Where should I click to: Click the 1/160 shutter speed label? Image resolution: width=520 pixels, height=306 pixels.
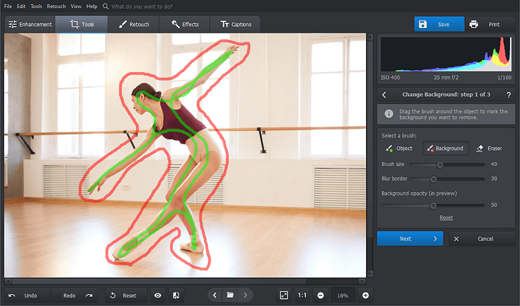504,77
